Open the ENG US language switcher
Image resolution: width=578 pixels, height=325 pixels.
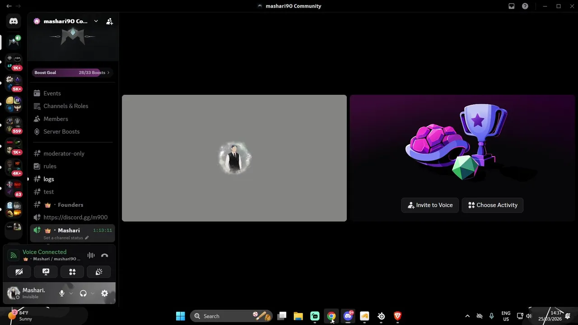tap(506, 316)
